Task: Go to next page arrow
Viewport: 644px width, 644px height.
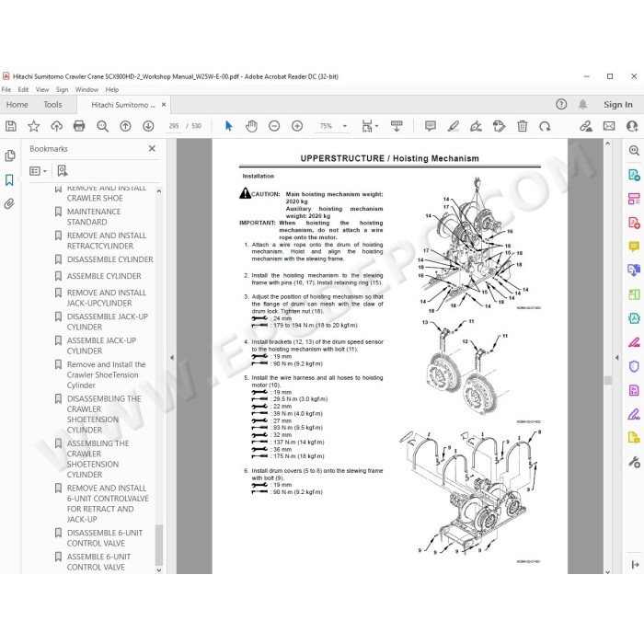Action: pyautogui.click(x=148, y=126)
